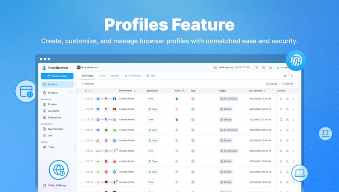Click the HK/HongKong network status icon
Image resolution: width=339 pixels, height=192 pixels.
(x=215, y=68)
